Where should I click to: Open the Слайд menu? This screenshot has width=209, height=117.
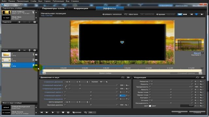[x=33, y=1]
